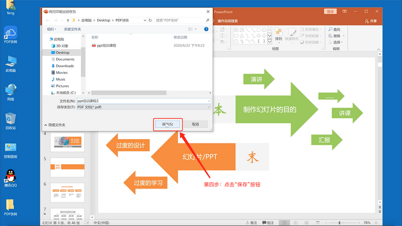Viewport: 402px width, 226px height.
Task: Switch to reading view icon
Action: click(x=307, y=223)
